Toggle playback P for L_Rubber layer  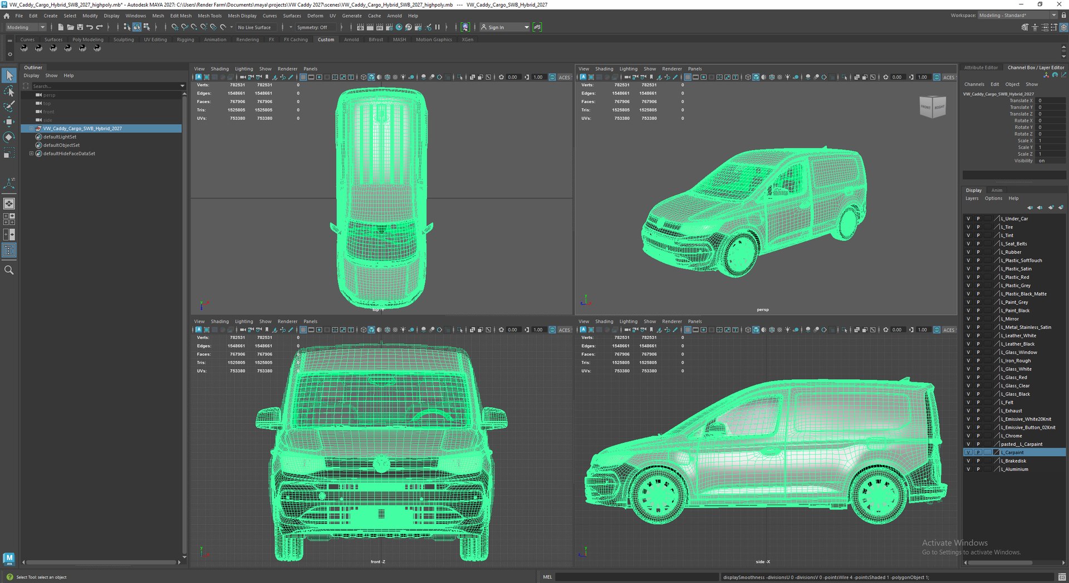click(x=978, y=252)
